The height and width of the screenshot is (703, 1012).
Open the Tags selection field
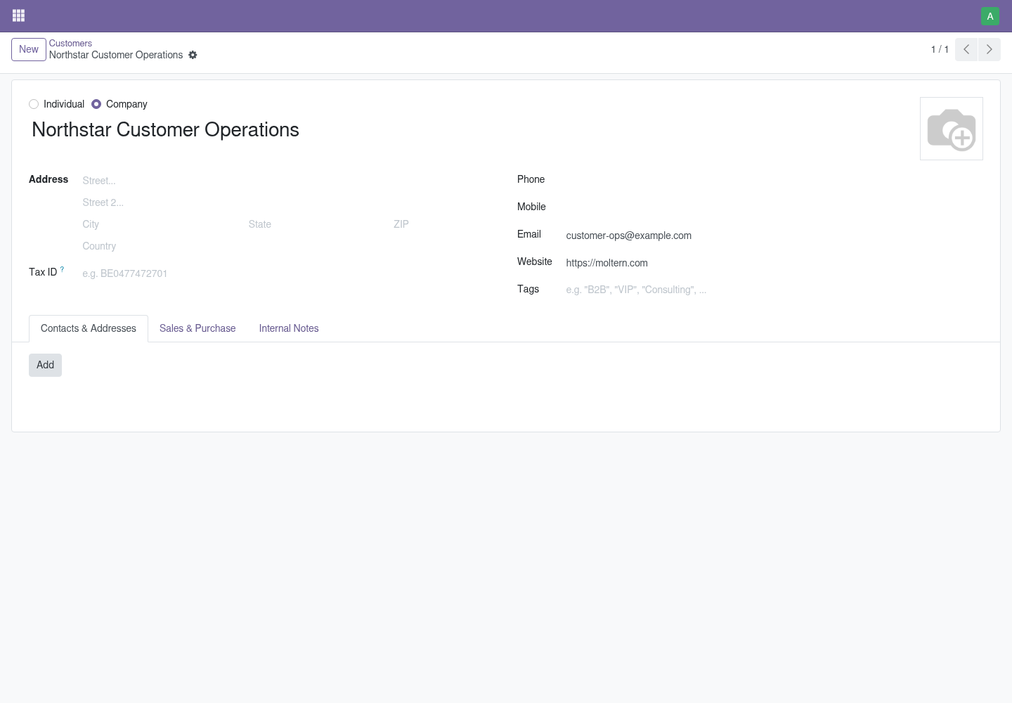[x=774, y=290]
